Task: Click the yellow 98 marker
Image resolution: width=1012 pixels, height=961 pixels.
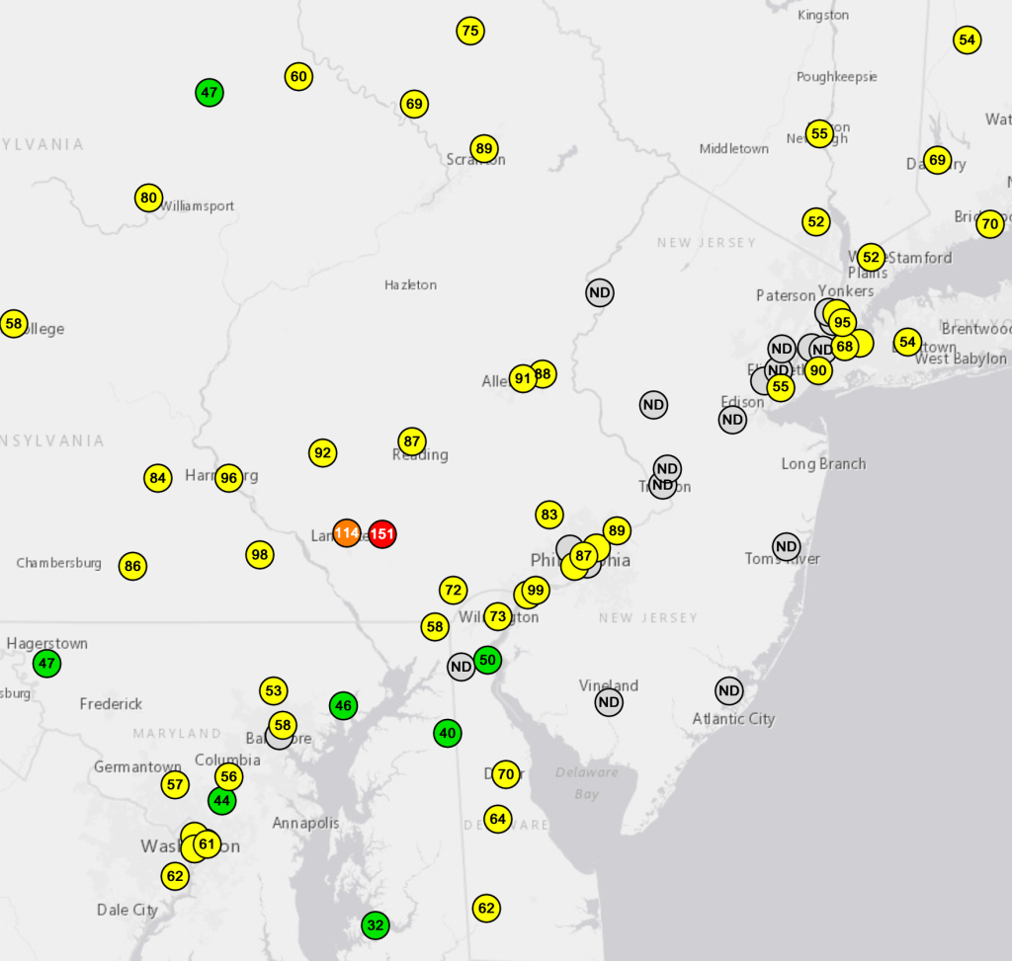Action: click(260, 555)
